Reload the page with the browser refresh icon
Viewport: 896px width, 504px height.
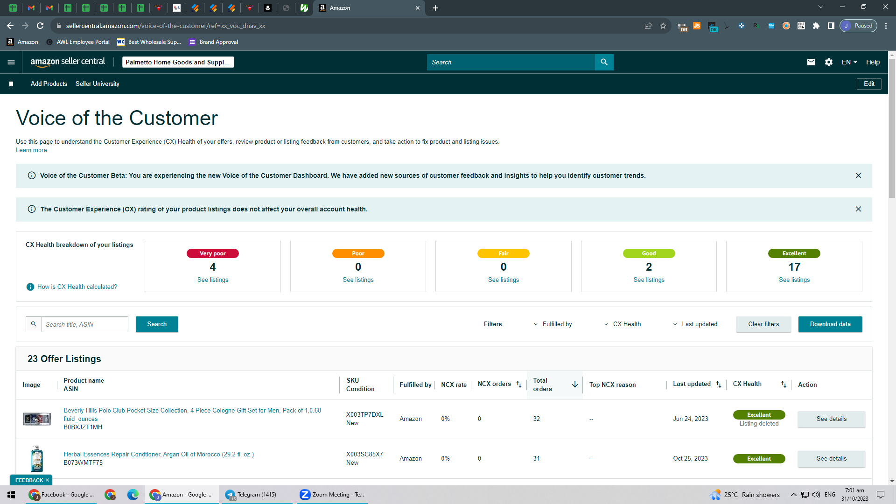[40, 26]
